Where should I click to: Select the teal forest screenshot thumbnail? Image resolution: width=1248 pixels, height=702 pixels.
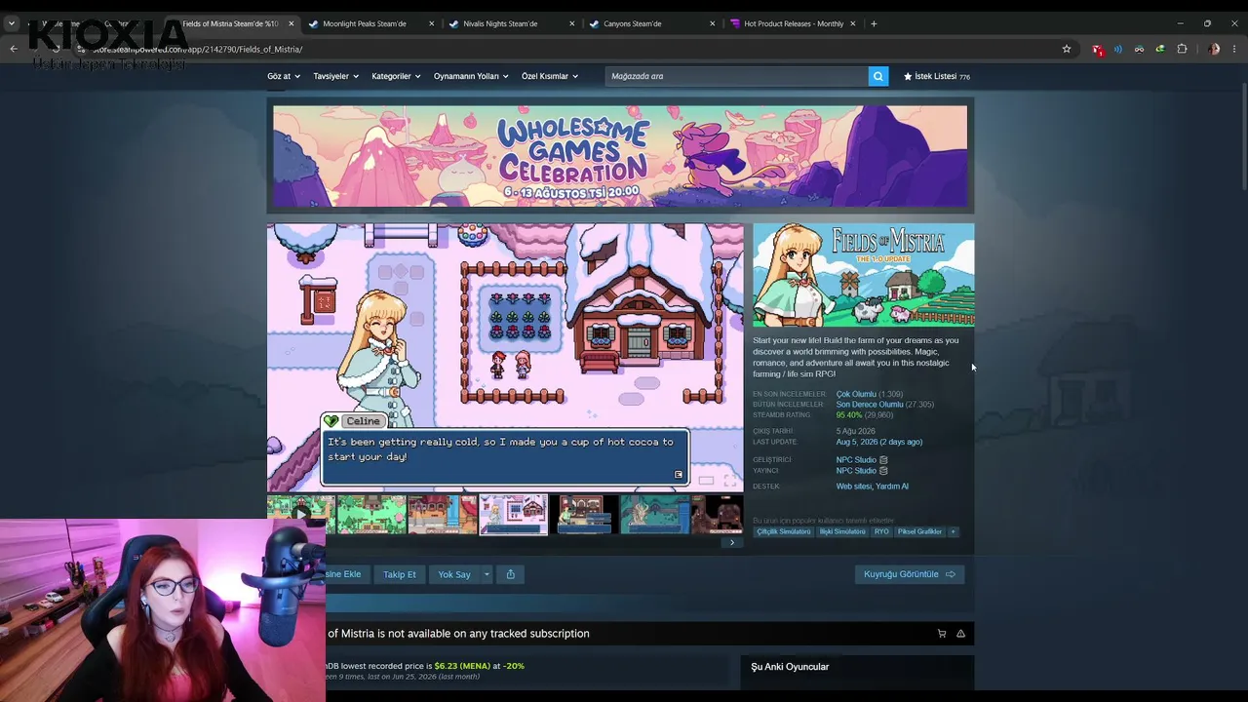(x=655, y=515)
